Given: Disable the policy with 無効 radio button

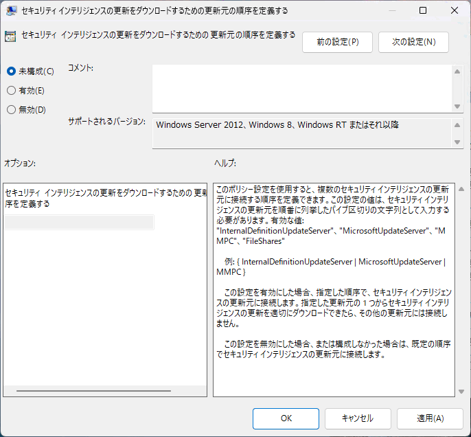Looking at the screenshot, I should click(11, 109).
